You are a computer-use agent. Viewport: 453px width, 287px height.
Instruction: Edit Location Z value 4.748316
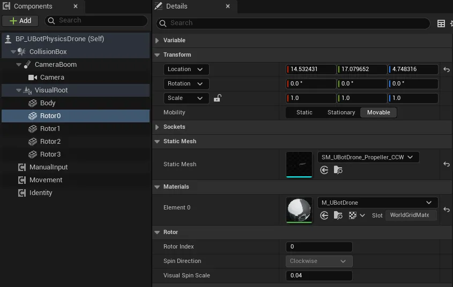(413, 69)
